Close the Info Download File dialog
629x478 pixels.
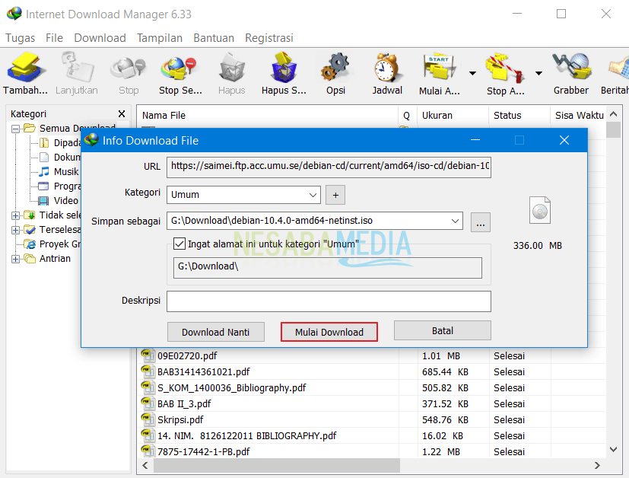[564, 140]
